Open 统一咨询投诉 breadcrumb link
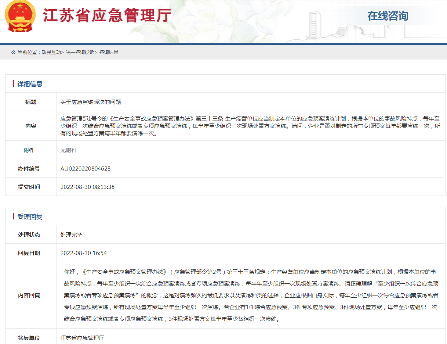Screen dimensions: 447x344 click(x=80, y=52)
